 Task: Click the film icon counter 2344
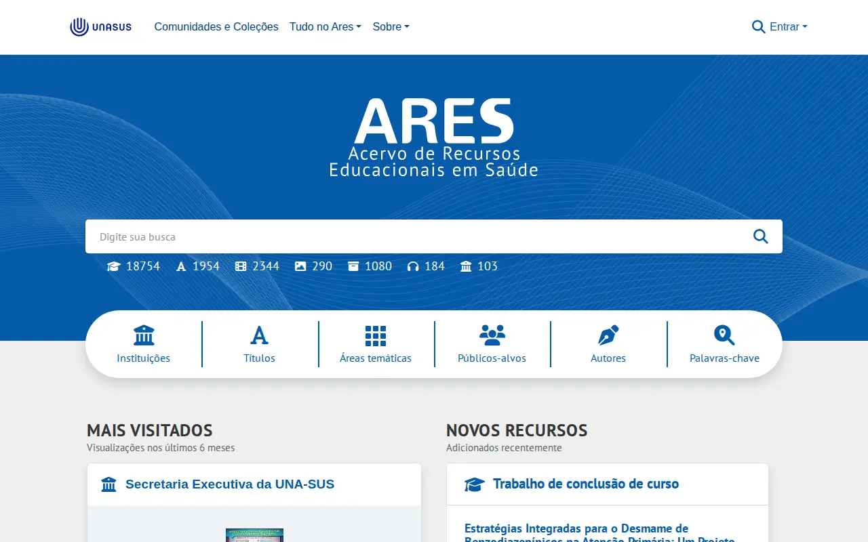257,266
